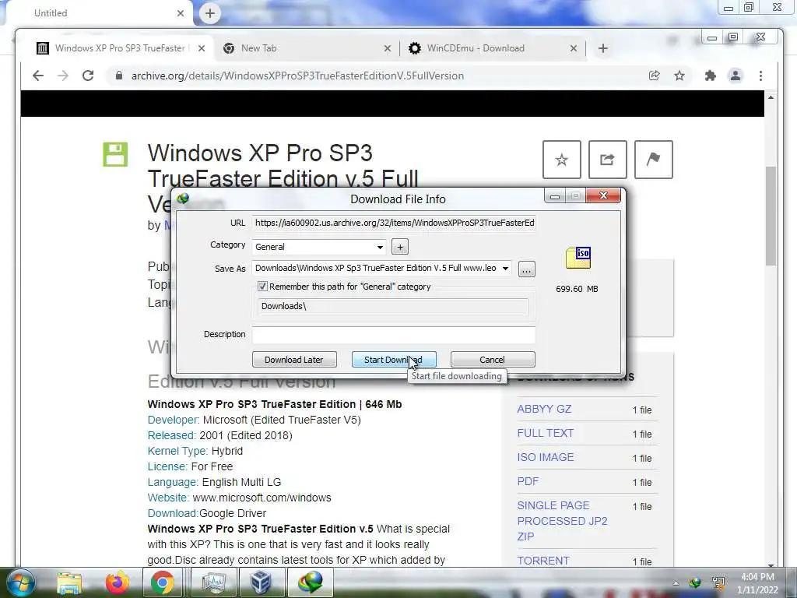Screen dimensions: 797x598
Task: Browse save path with ellipsis button
Action: click(x=527, y=269)
